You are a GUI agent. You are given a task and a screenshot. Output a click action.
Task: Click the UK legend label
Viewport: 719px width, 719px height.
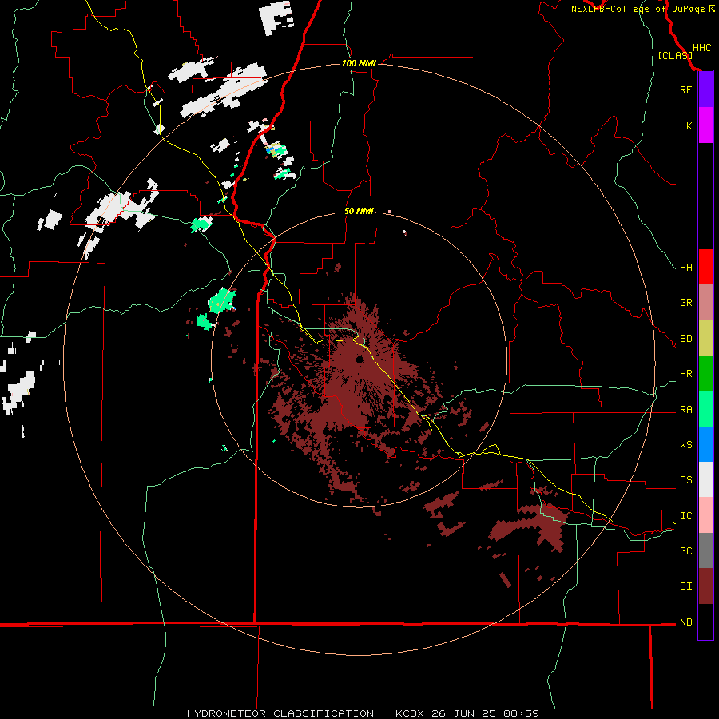coord(685,125)
